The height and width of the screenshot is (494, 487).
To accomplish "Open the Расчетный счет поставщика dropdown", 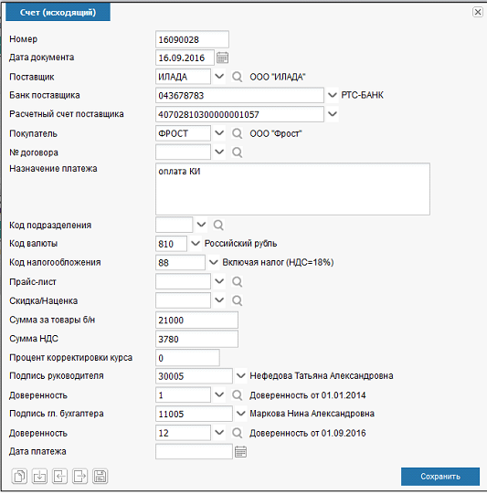I will click(333, 114).
